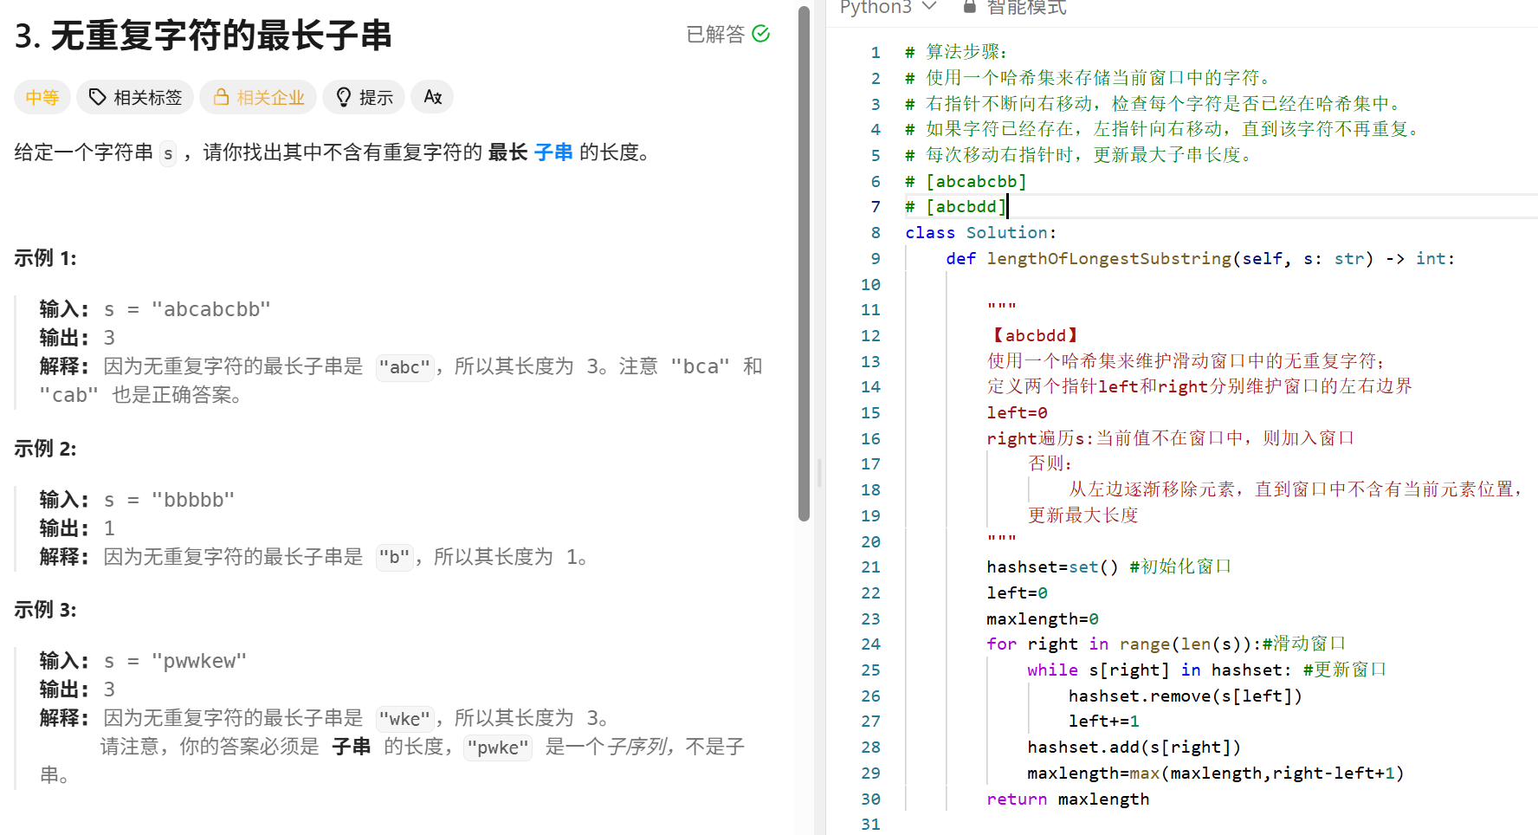Viewport: 1538px width, 835px height.
Task: Place cursor on the class Solution line
Action: (980, 232)
